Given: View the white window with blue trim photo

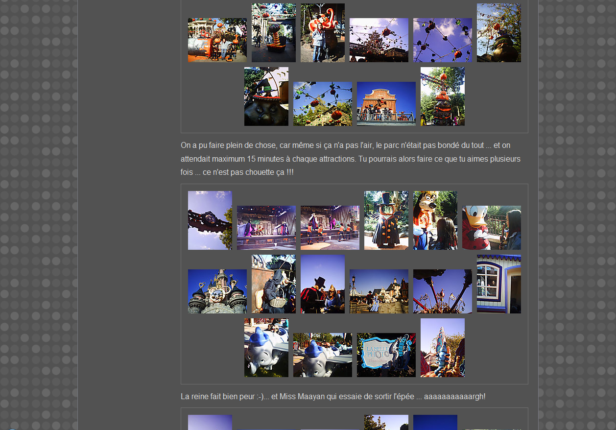Looking at the screenshot, I should coord(498,284).
